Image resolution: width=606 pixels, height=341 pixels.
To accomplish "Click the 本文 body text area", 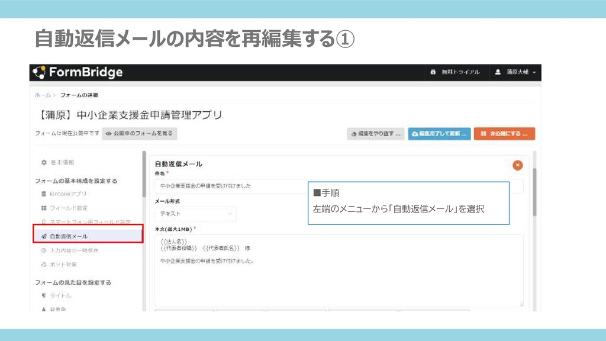I will tap(339, 271).
